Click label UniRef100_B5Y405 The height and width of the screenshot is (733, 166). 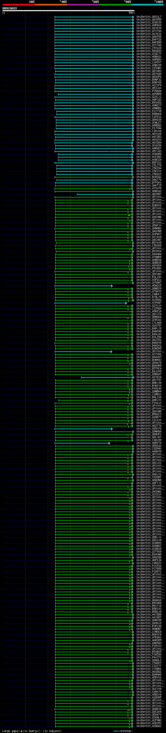click(149, 243)
